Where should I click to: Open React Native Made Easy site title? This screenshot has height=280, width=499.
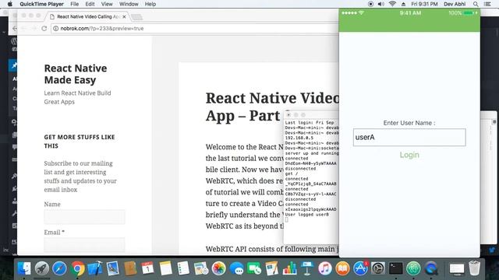[x=76, y=74]
